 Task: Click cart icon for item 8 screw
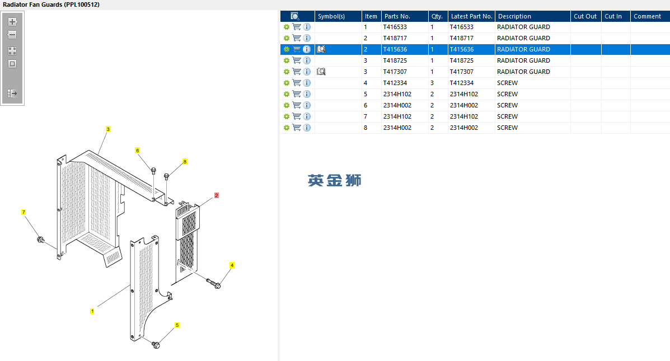[297, 128]
